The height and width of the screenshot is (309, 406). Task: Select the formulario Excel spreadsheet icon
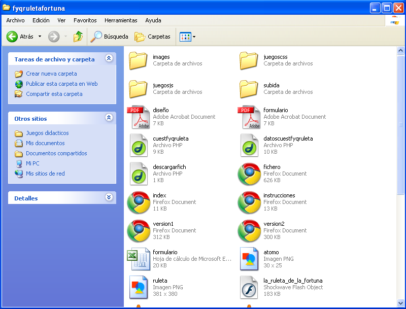tap(138, 259)
